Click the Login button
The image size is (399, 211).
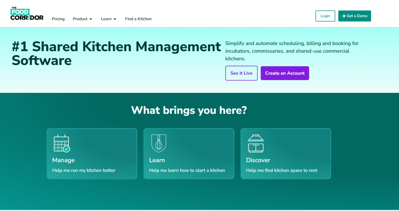[x=325, y=16]
